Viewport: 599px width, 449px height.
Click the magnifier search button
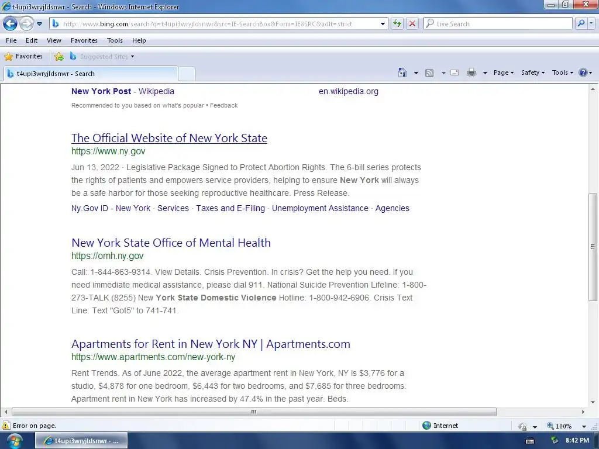581,23
